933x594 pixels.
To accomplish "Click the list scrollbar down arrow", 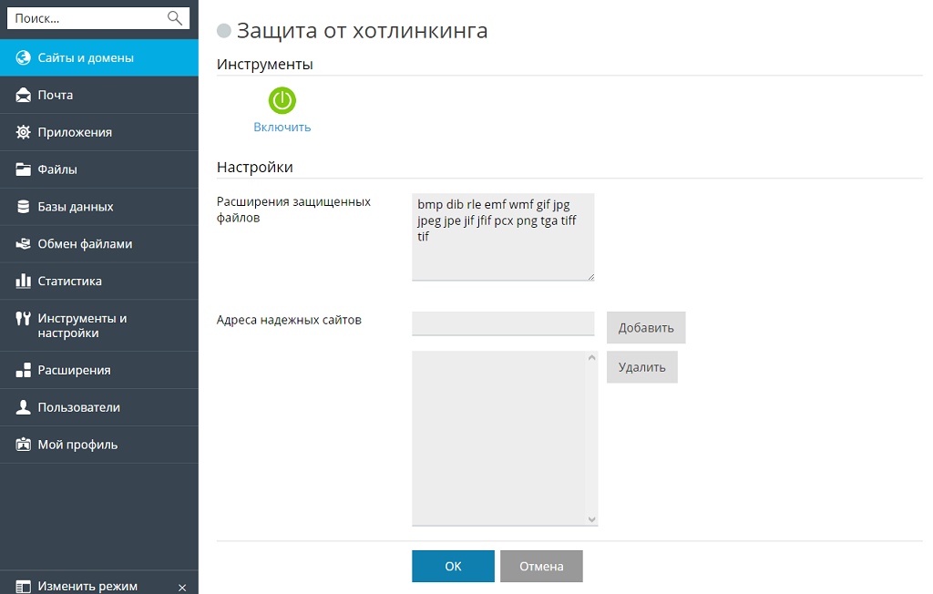I will [591, 519].
